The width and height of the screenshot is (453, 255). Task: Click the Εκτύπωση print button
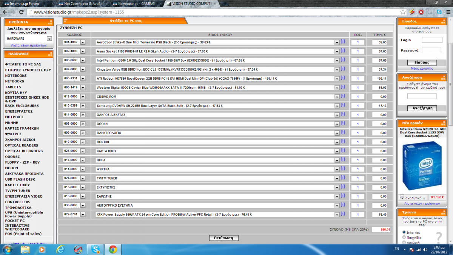(x=224, y=238)
